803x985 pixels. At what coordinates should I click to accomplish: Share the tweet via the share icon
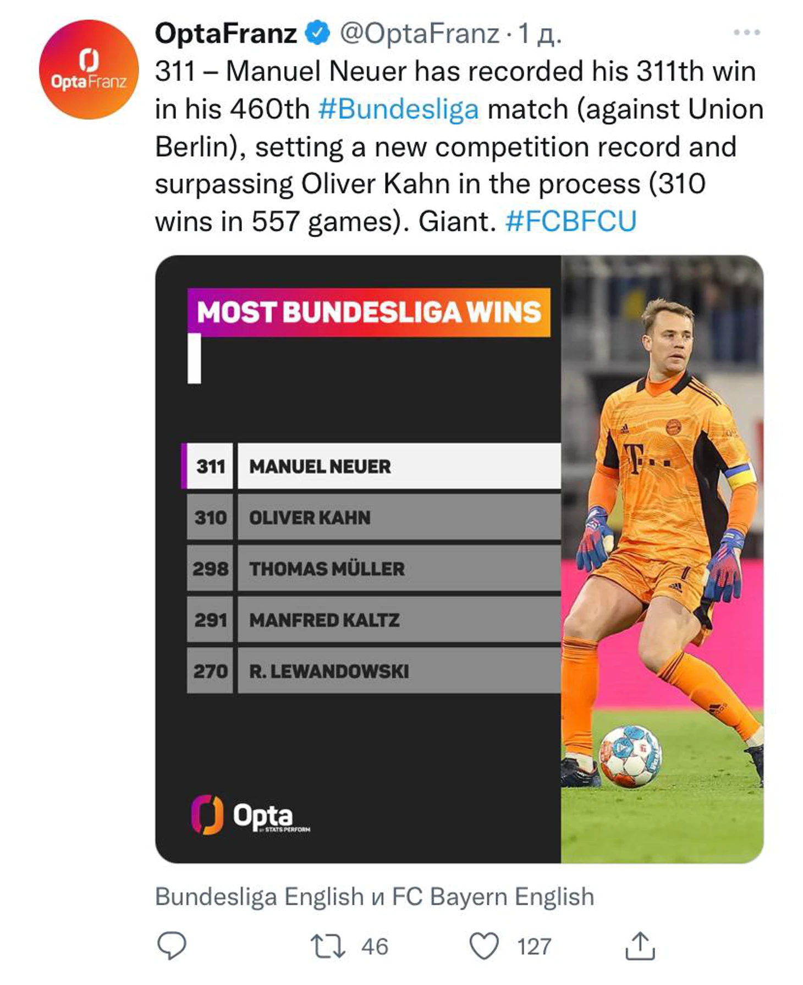640,945
